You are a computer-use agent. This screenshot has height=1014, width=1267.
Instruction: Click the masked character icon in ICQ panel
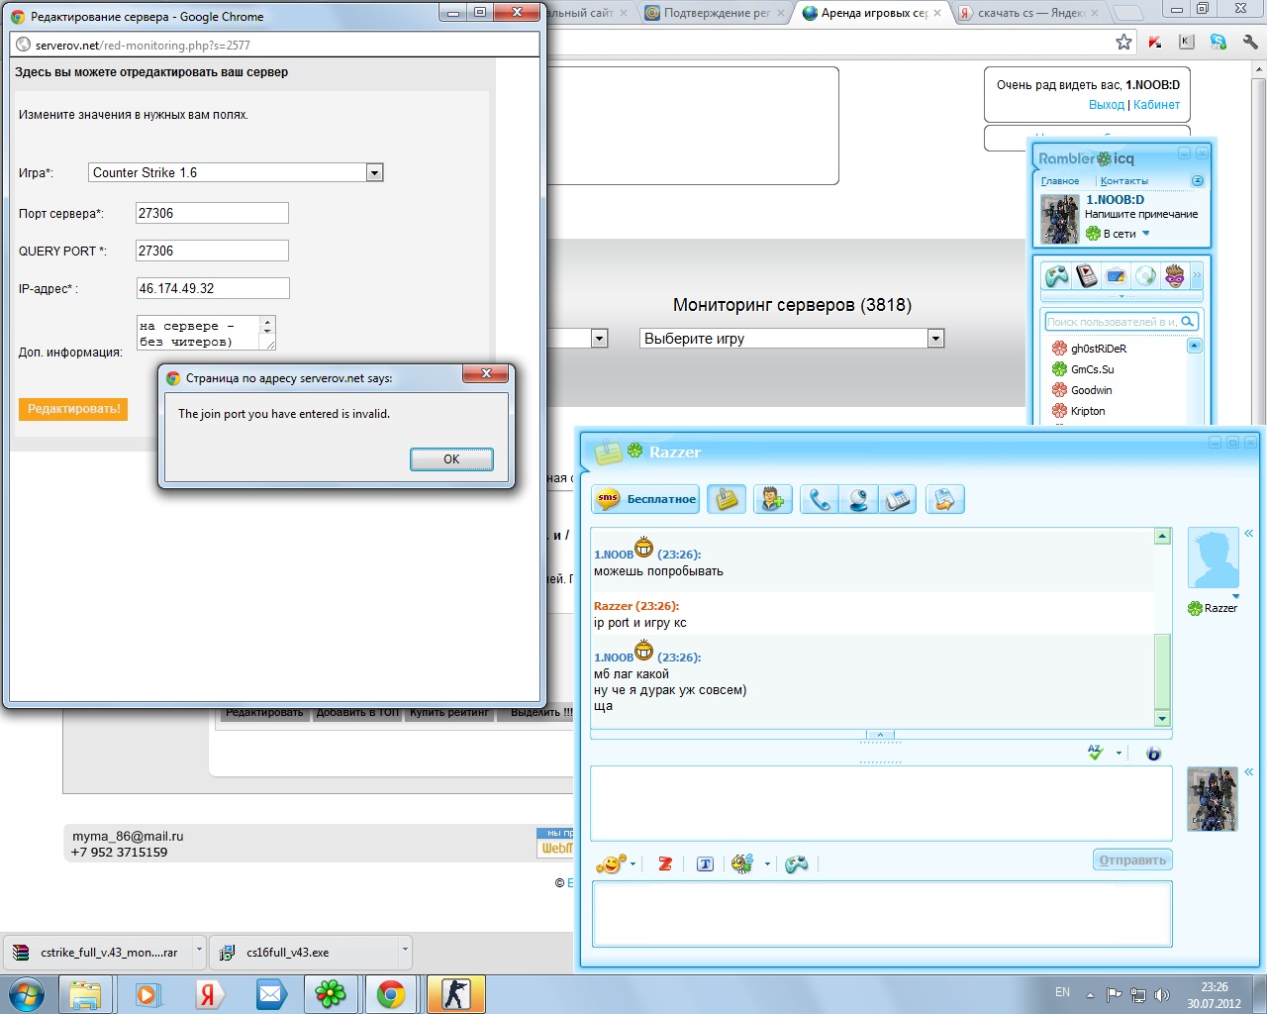tap(1174, 276)
